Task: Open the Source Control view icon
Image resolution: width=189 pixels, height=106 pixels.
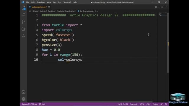Action: pos(24,22)
